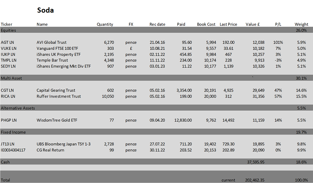Select the Rec date column header
313x183 pixels.
[157, 24]
